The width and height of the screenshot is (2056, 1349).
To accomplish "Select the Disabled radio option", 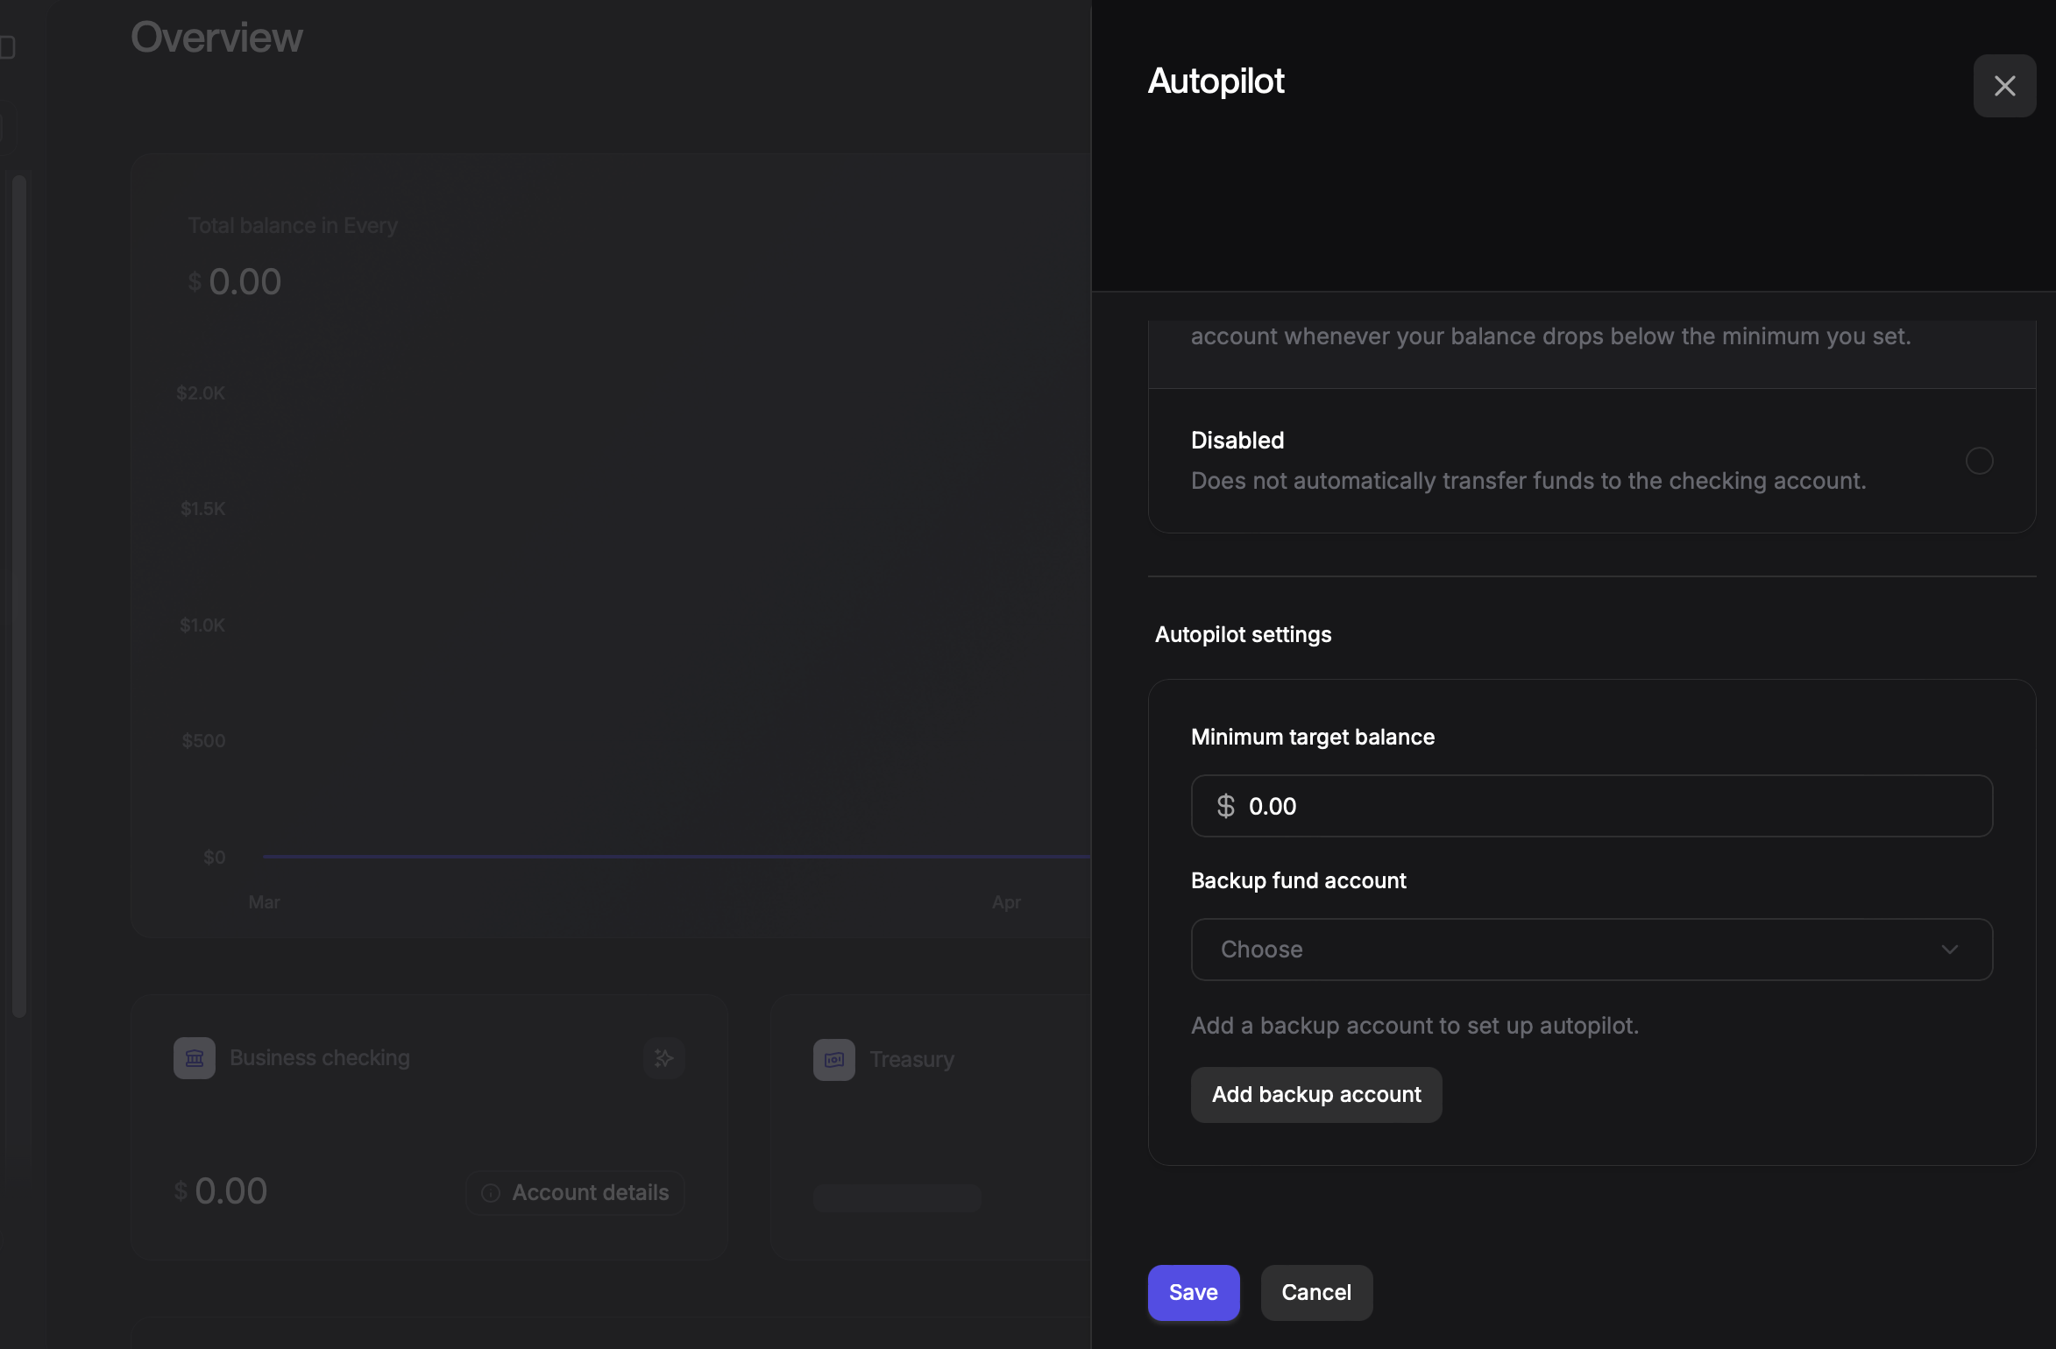I will point(1979,461).
